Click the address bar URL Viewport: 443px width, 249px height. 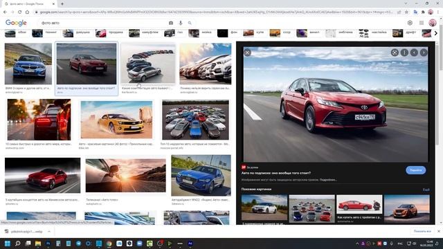click(x=216, y=12)
